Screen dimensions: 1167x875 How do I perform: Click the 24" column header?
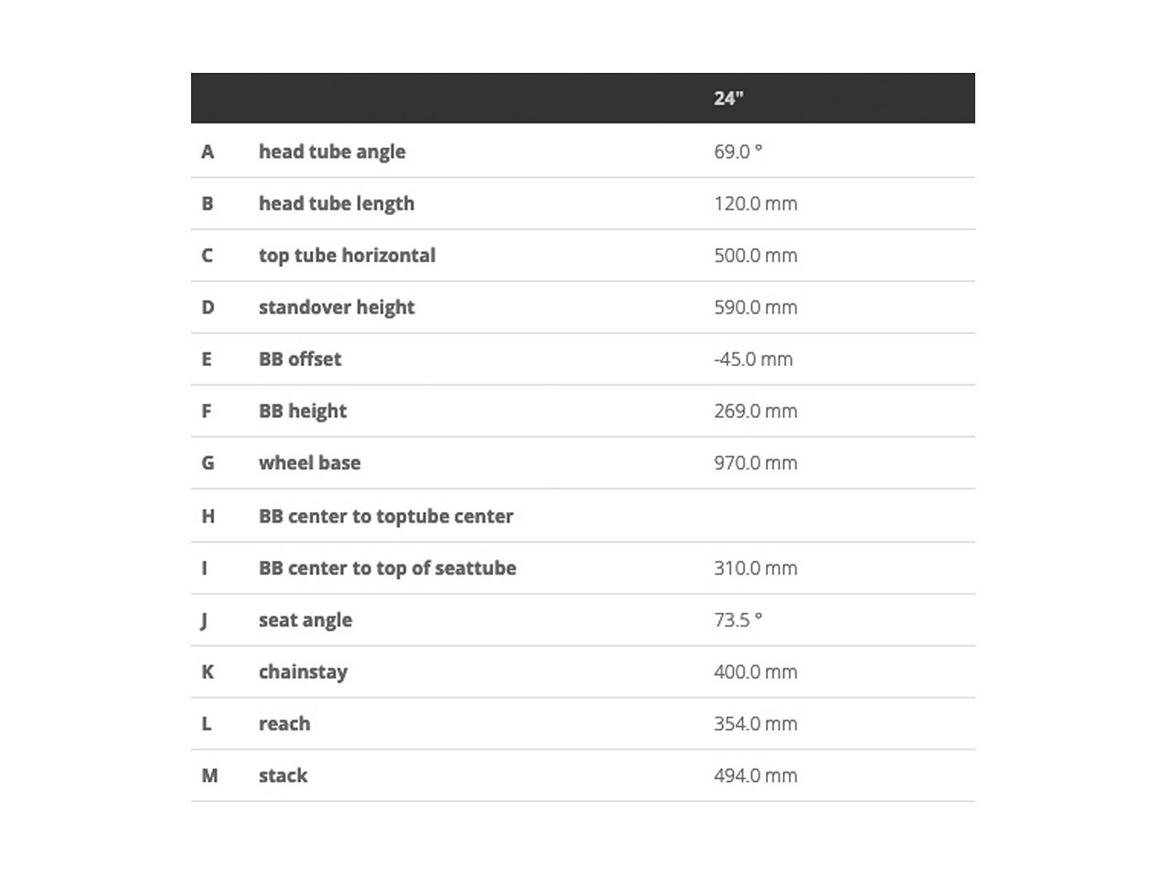pyautogui.click(x=729, y=98)
